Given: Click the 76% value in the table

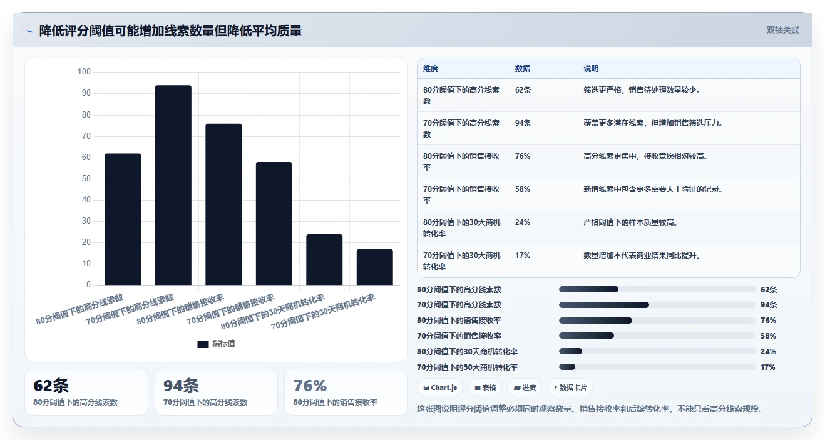Looking at the screenshot, I should [523, 156].
